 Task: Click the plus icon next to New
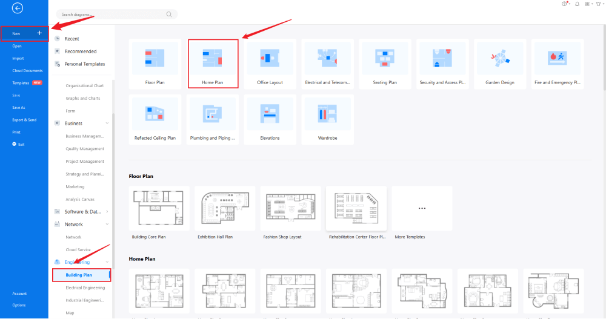39,33
